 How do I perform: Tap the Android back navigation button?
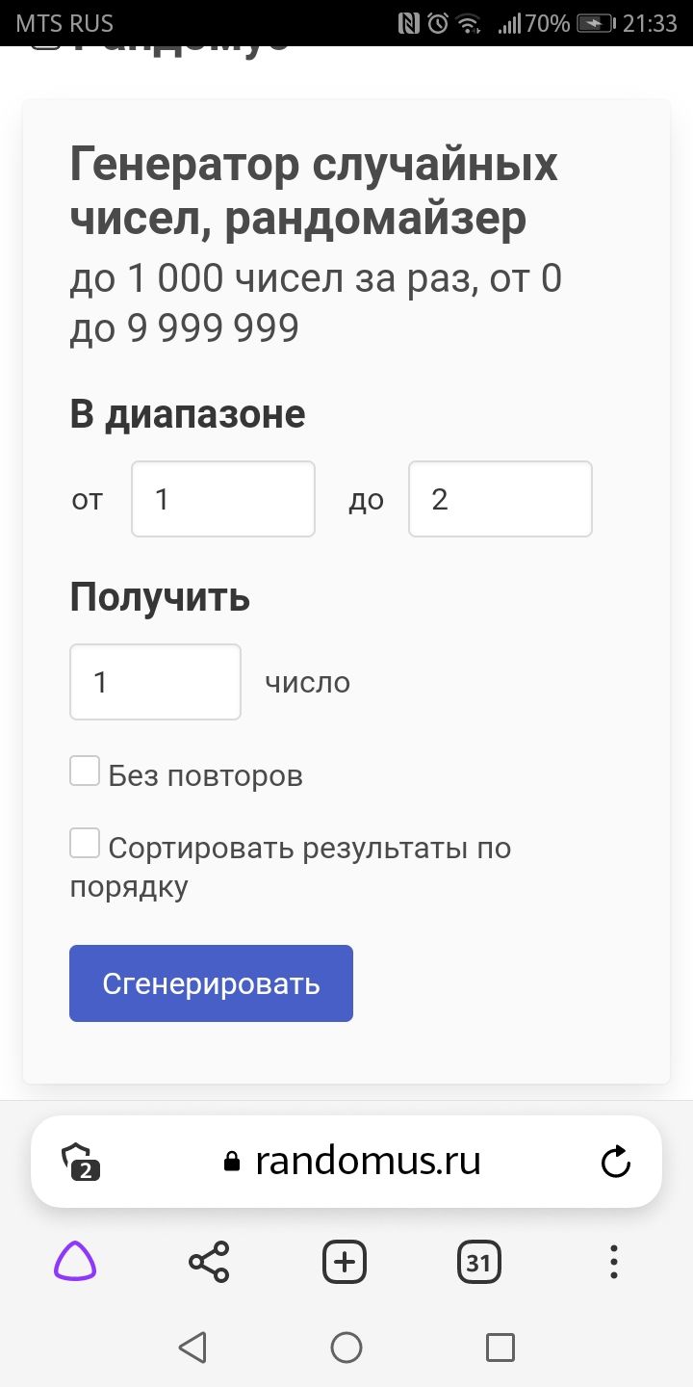192,1348
